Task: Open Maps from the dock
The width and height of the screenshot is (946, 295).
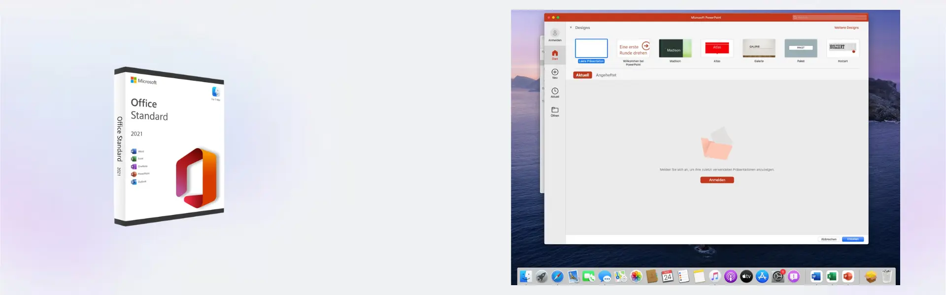Action: pyautogui.click(x=620, y=277)
